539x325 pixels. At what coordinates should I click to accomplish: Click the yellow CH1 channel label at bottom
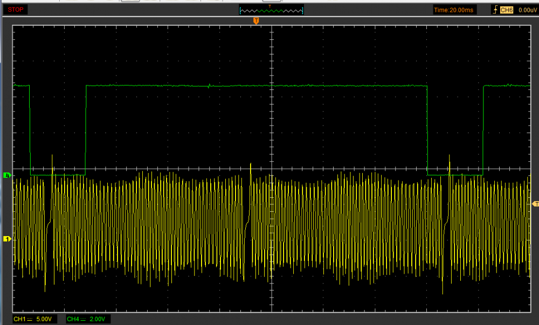pyautogui.click(x=19, y=319)
